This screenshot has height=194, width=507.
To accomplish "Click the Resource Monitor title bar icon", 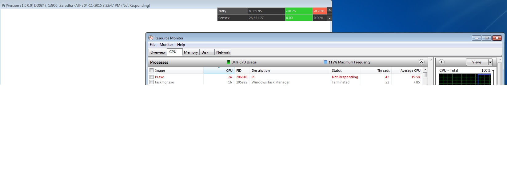I will point(151,38).
